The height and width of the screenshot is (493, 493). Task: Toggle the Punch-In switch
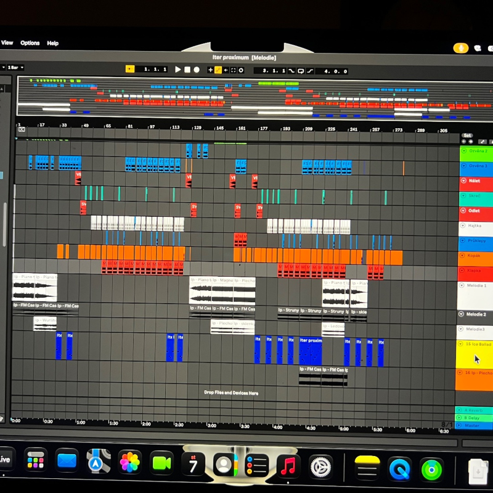[x=291, y=71]
